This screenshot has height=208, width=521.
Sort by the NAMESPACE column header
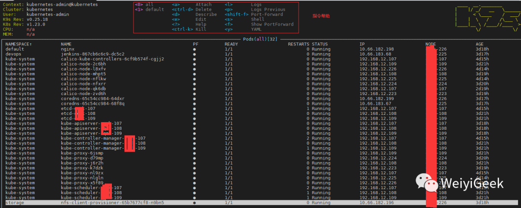(19, 44)
